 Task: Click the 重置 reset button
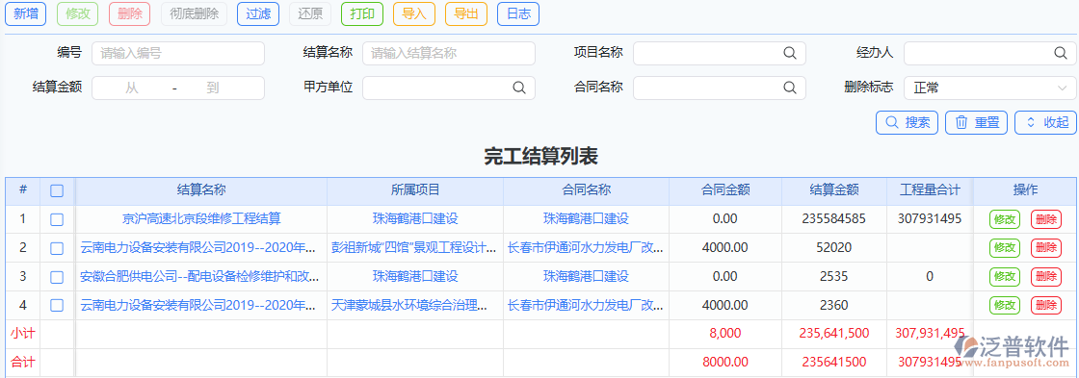[x=977, y=122]
